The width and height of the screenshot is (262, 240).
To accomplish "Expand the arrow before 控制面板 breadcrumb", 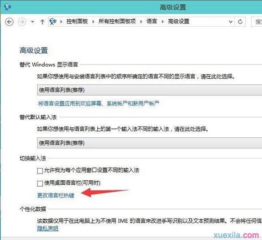I will pos(62,21).
